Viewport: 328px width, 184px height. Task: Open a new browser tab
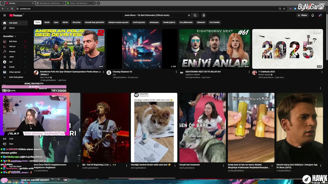[x=98, y=3]
